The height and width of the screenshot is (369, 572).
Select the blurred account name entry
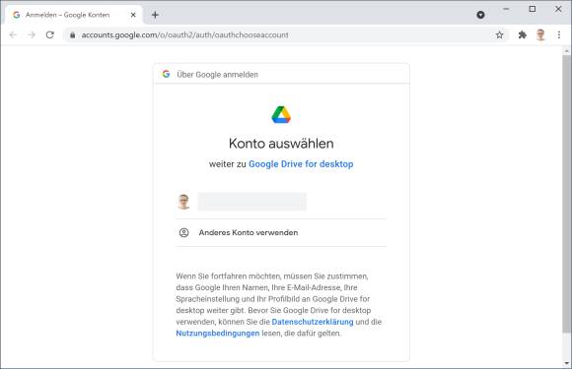tap(252, 202)
